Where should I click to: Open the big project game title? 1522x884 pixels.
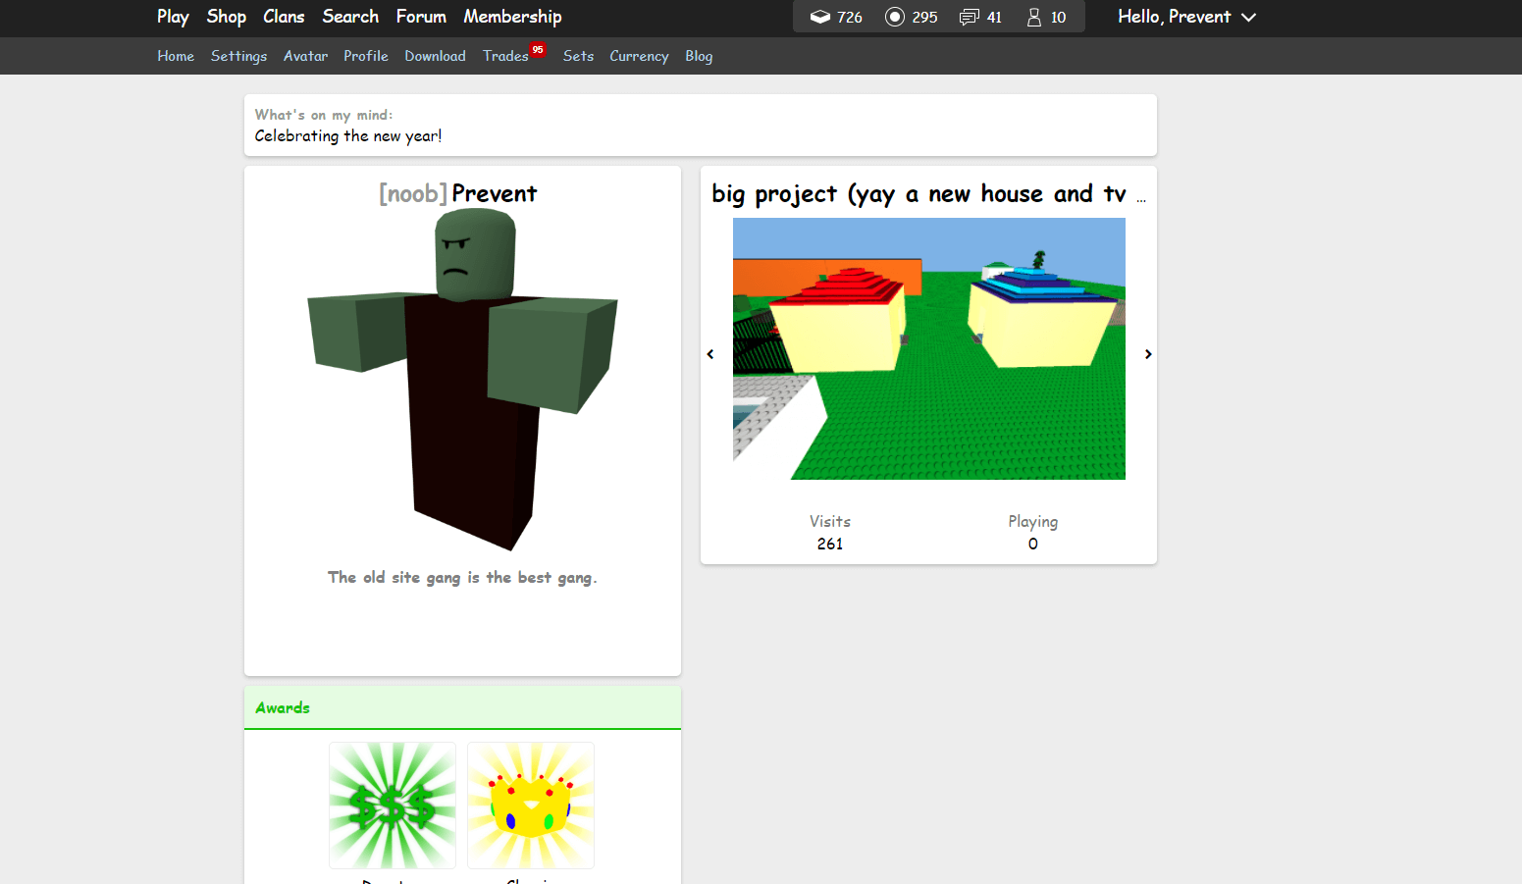pyautogui.click(x=928, y=194)
